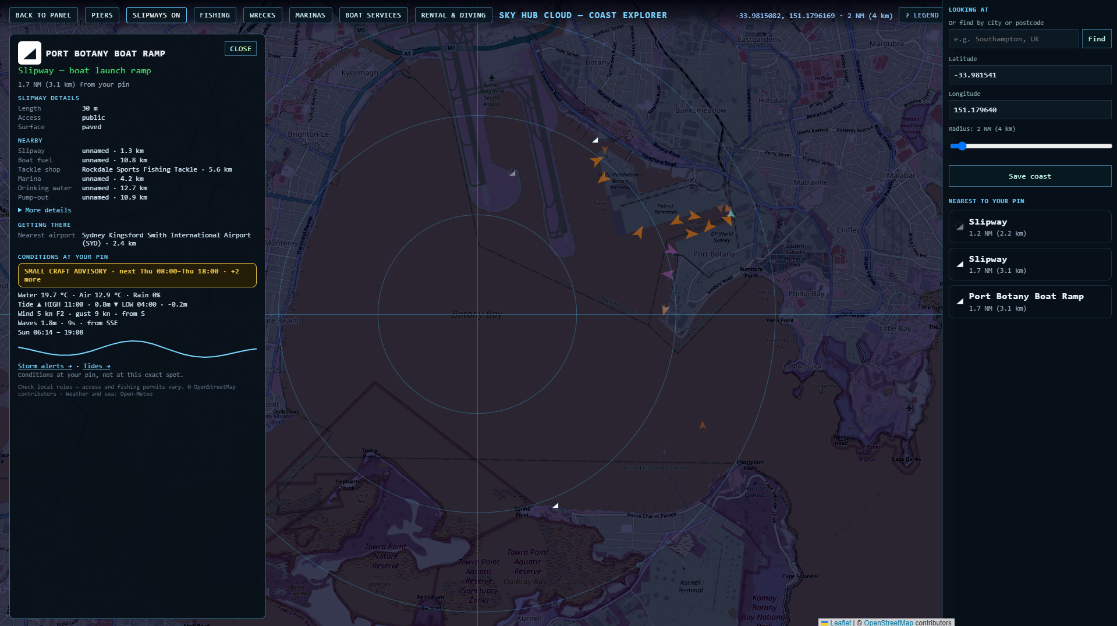
Task: Click 'Rockdale Sports Fishing Tackle · 5.6 km' text
Action: 157,169
